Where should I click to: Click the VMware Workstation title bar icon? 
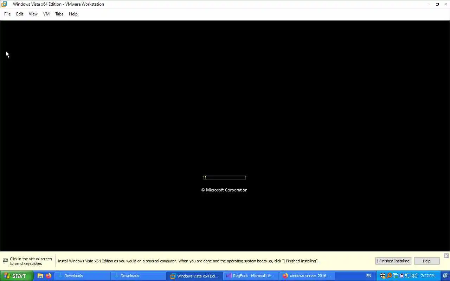(4, 4)
